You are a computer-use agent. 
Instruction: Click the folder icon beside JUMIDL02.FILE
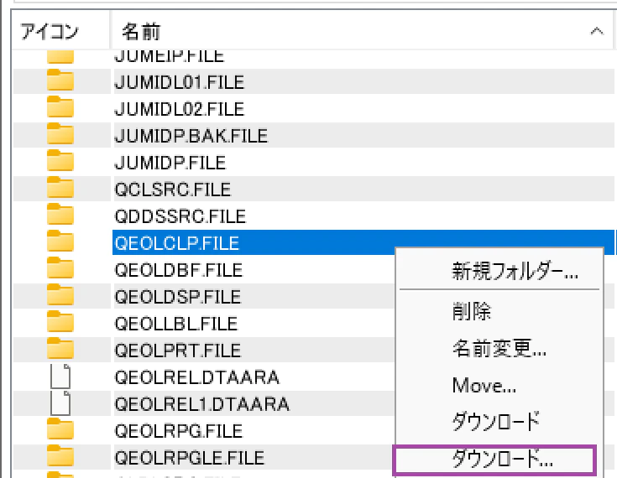coord(60,107)
